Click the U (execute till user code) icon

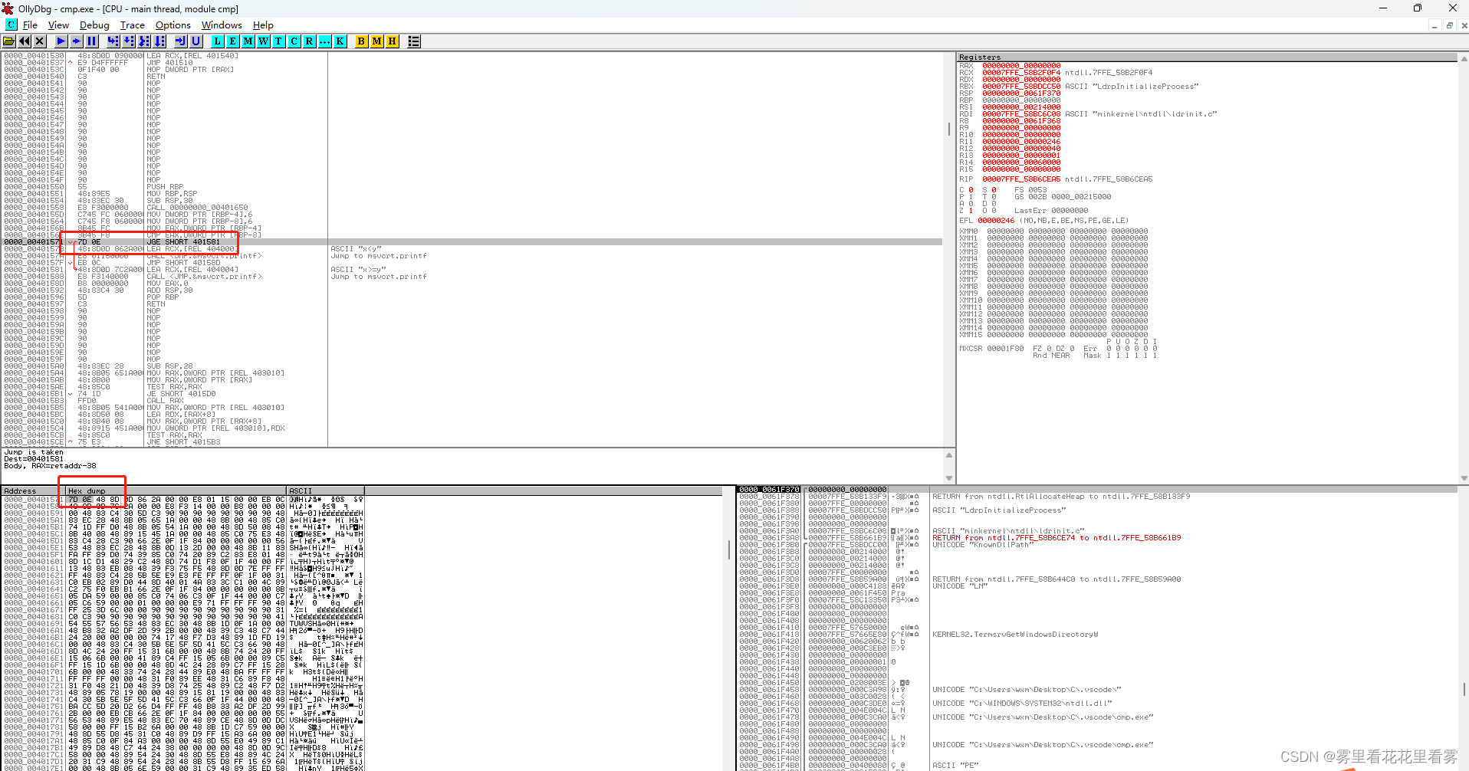(x=196, y=41)
